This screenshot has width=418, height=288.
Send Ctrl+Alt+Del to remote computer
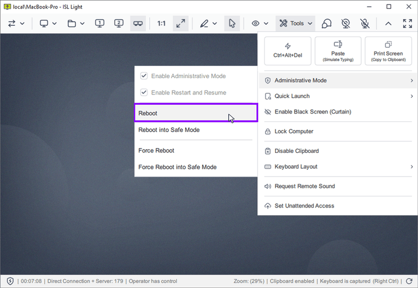pyautogui.click(x=287, y=51)
